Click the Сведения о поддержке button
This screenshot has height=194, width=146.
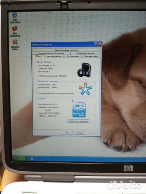pos(78,121)
